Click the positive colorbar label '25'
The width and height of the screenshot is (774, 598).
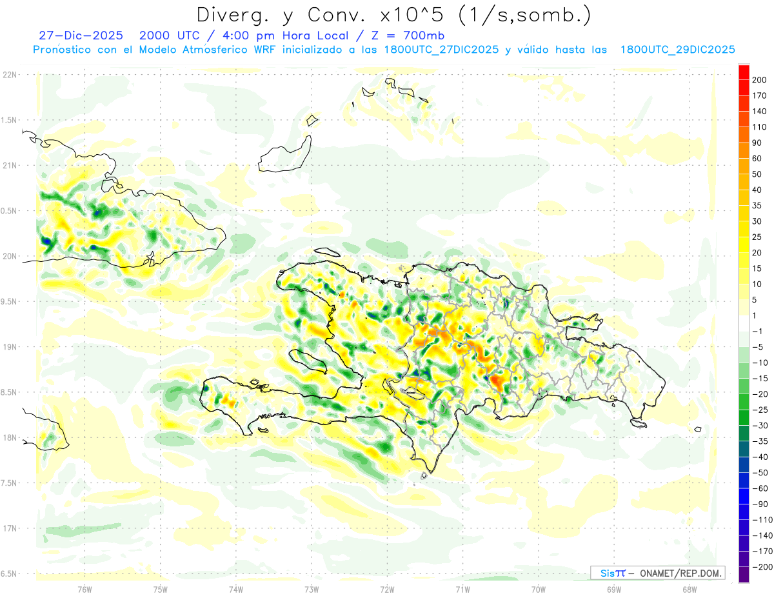tap(758, 237)
